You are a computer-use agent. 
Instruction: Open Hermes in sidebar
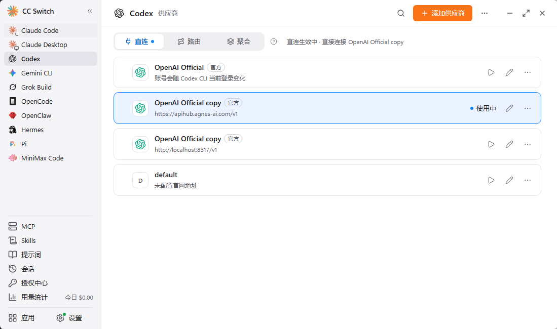click(51, 130)
